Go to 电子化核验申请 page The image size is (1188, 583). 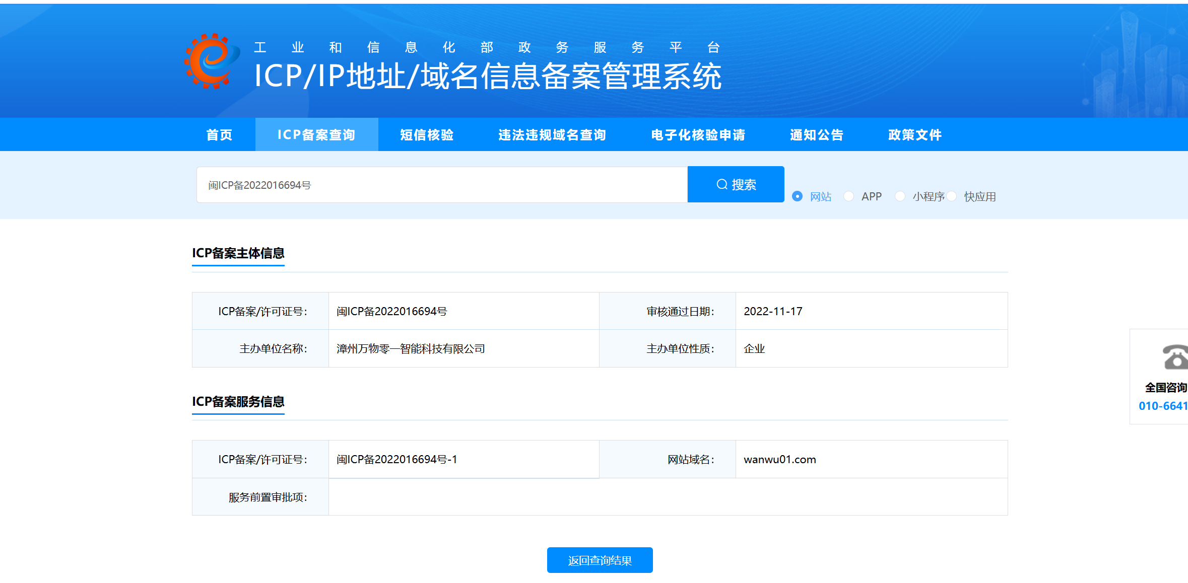click(x=698, y=135)
